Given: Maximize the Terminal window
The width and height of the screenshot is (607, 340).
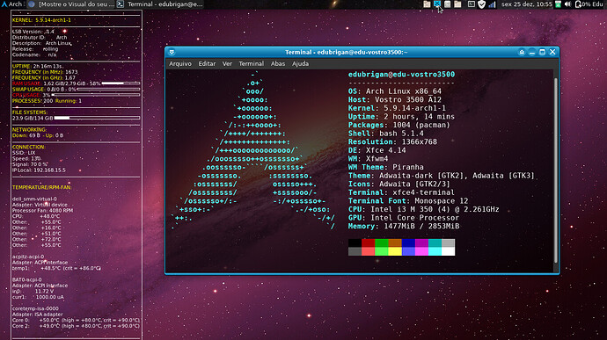Looking at the screenshot, I should click(x=542, y=52).
